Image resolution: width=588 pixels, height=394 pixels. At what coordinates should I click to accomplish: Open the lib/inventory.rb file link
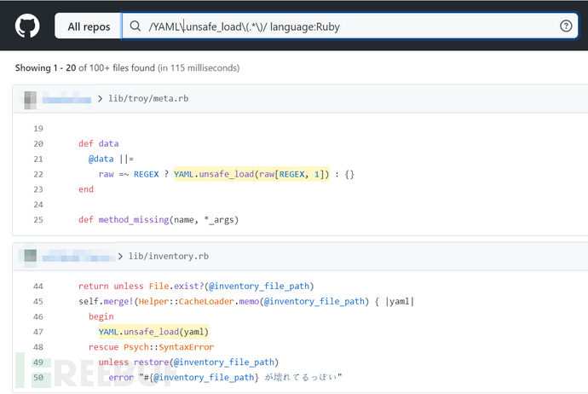click(x=169, y=257)
